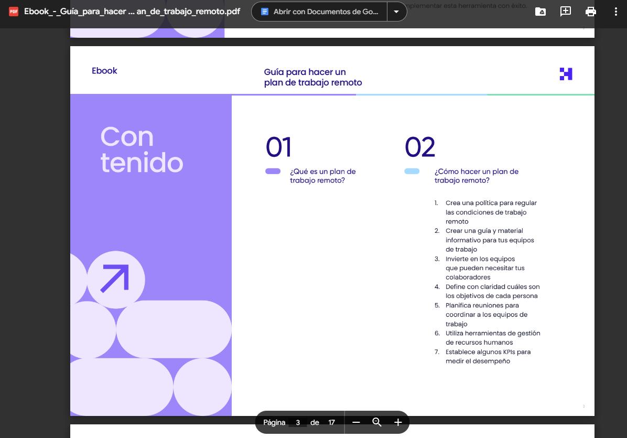Follow the '¿Qué es un plan de trabajo remoto?' link

pyautogui.click(x=322, y=176)
